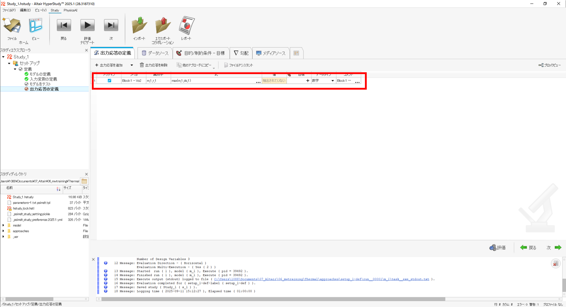Expand the model folder in directory

coord(3,225)
